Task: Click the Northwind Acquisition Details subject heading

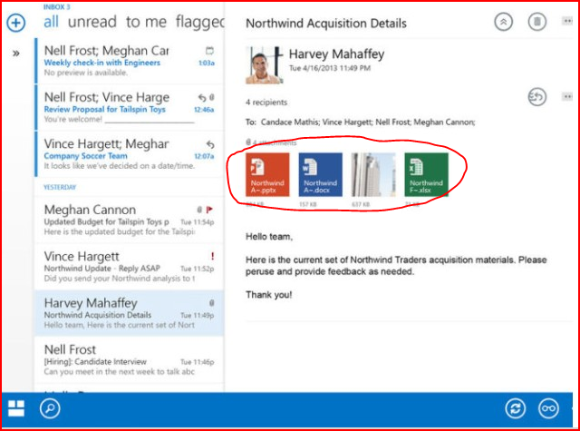Action: 326,24
